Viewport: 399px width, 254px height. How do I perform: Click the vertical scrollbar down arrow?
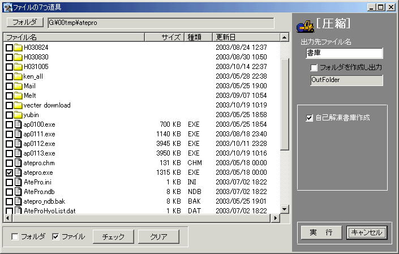point(284,209)
